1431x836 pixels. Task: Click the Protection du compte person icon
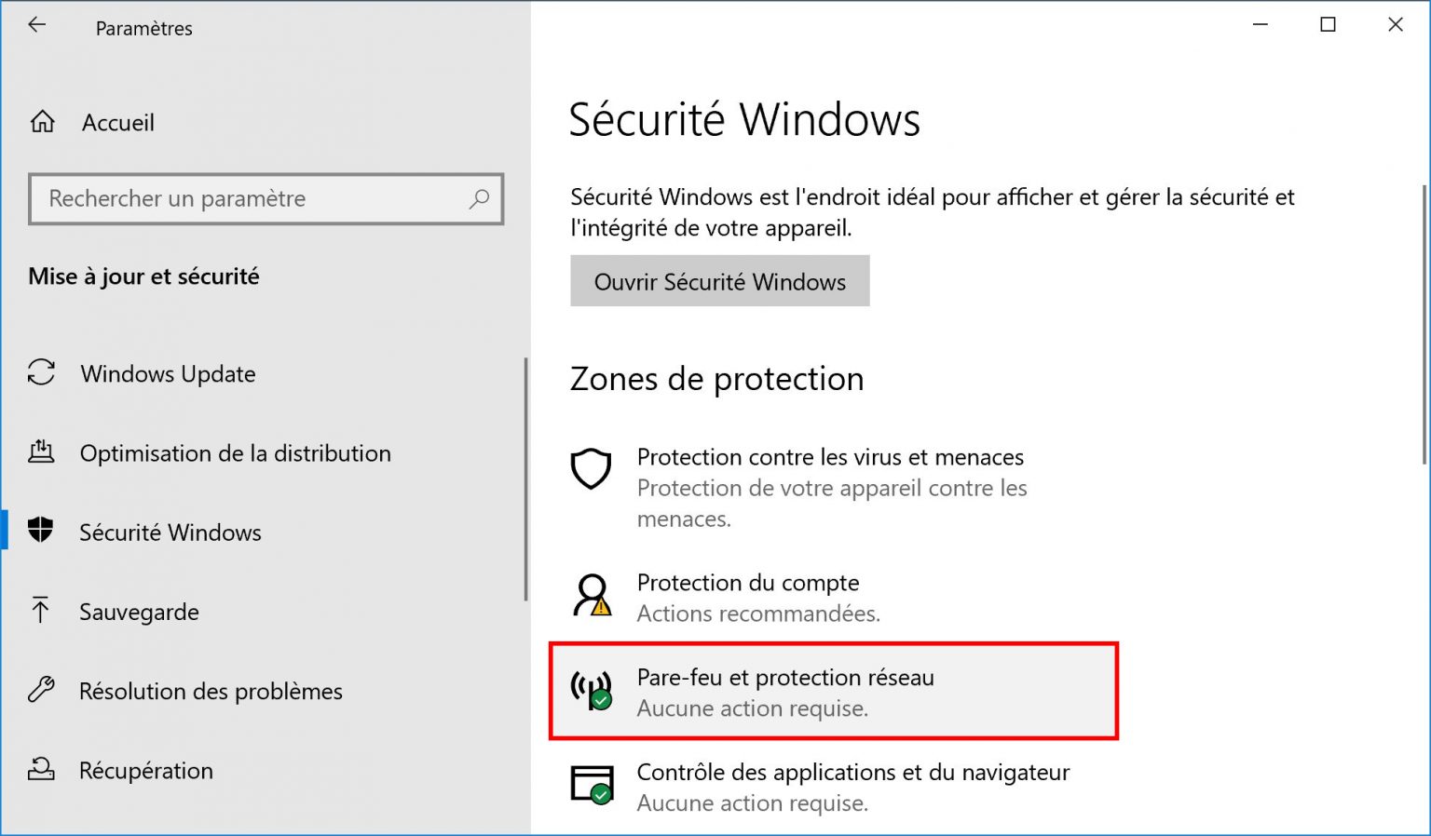[590, 596]
